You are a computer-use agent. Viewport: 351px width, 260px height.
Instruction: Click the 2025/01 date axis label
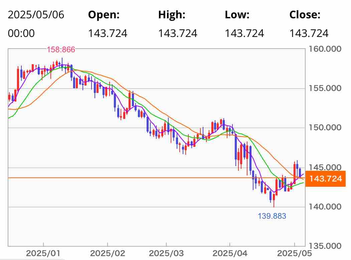43,254
